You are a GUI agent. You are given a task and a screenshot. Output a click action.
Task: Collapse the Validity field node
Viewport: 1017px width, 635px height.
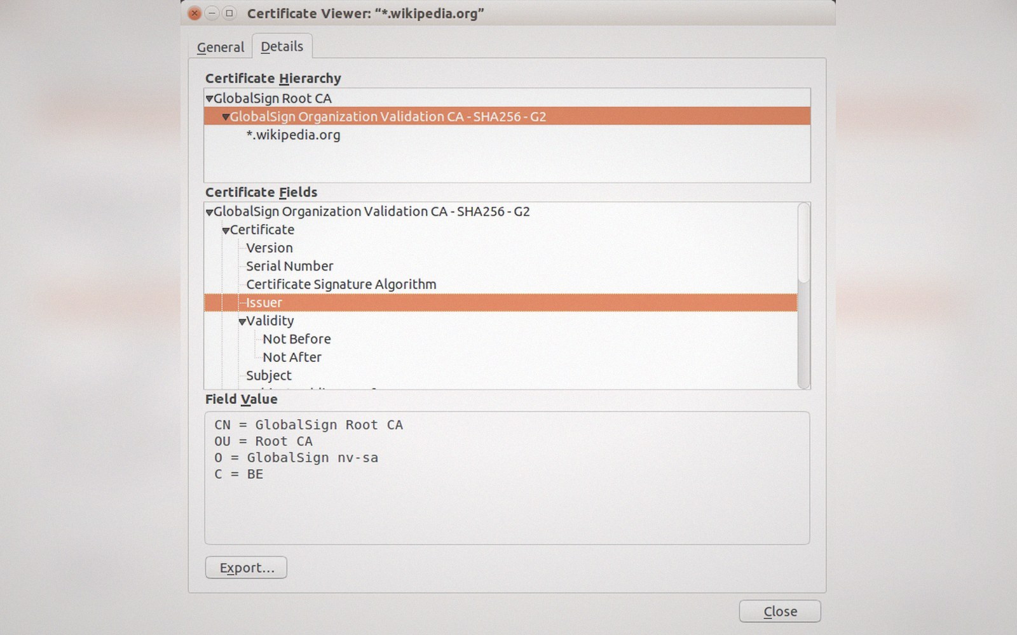[x=242, y=322]
